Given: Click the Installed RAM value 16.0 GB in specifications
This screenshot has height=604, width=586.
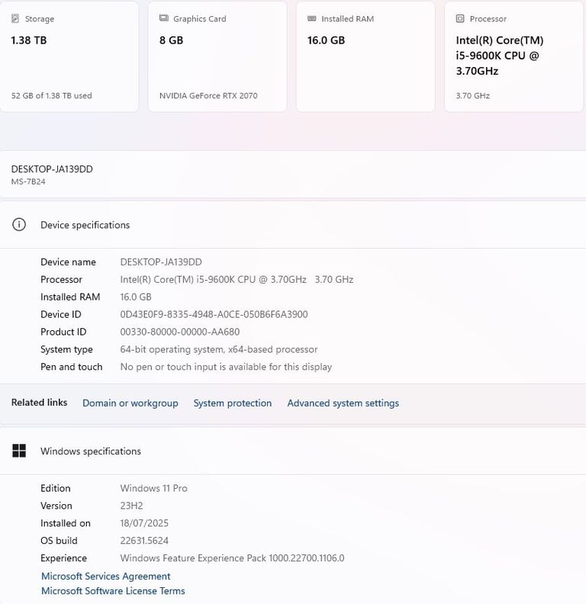Looking at the screenshot, I should tap(136, 297).
